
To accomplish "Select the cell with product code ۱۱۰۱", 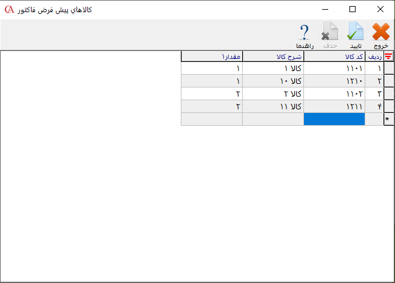I will [334, 69].
